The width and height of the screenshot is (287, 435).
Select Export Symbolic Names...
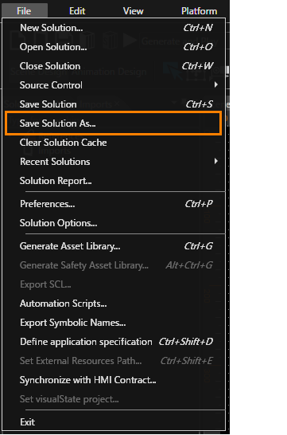click(114, 323)
